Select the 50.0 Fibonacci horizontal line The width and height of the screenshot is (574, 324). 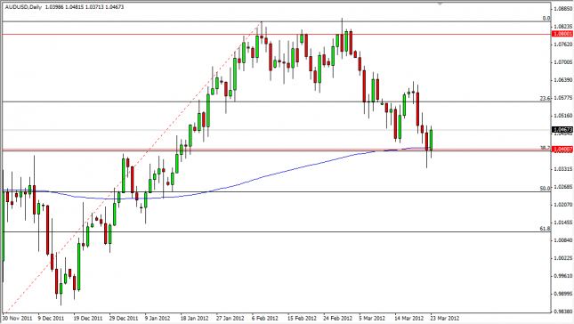click(277, 191)
